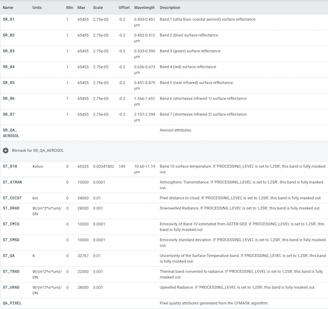328x309 pixels.
Task: Click the SR_B5 band name
Action: 9,83
